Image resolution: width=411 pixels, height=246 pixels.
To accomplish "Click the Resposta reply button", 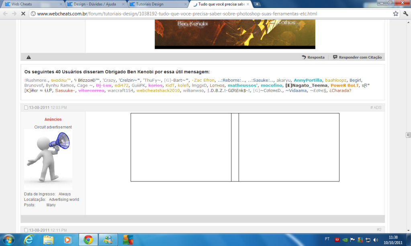I will click(x=313, y=57).
